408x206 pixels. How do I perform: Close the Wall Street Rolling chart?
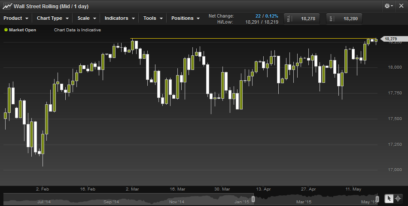(400, 6)
